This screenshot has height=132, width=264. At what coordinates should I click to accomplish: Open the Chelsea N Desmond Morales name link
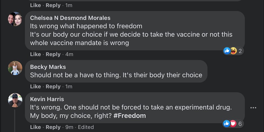(x=70, y=18)
